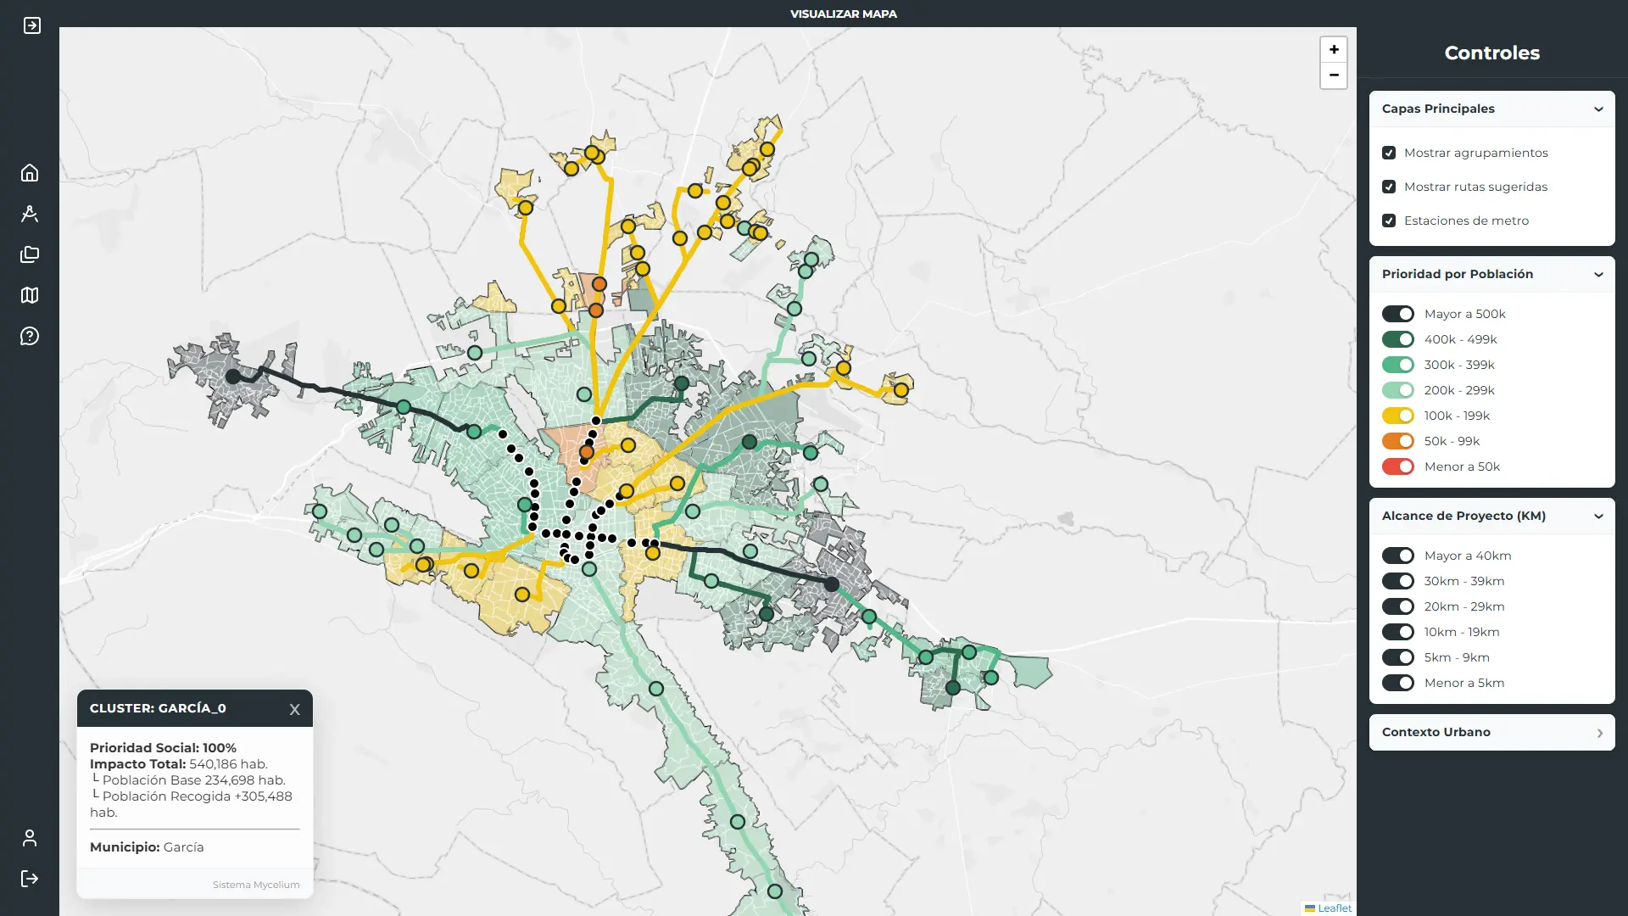
Task: Click the Sistema Mycelium footer text
Action: click(x=256, y=885)
